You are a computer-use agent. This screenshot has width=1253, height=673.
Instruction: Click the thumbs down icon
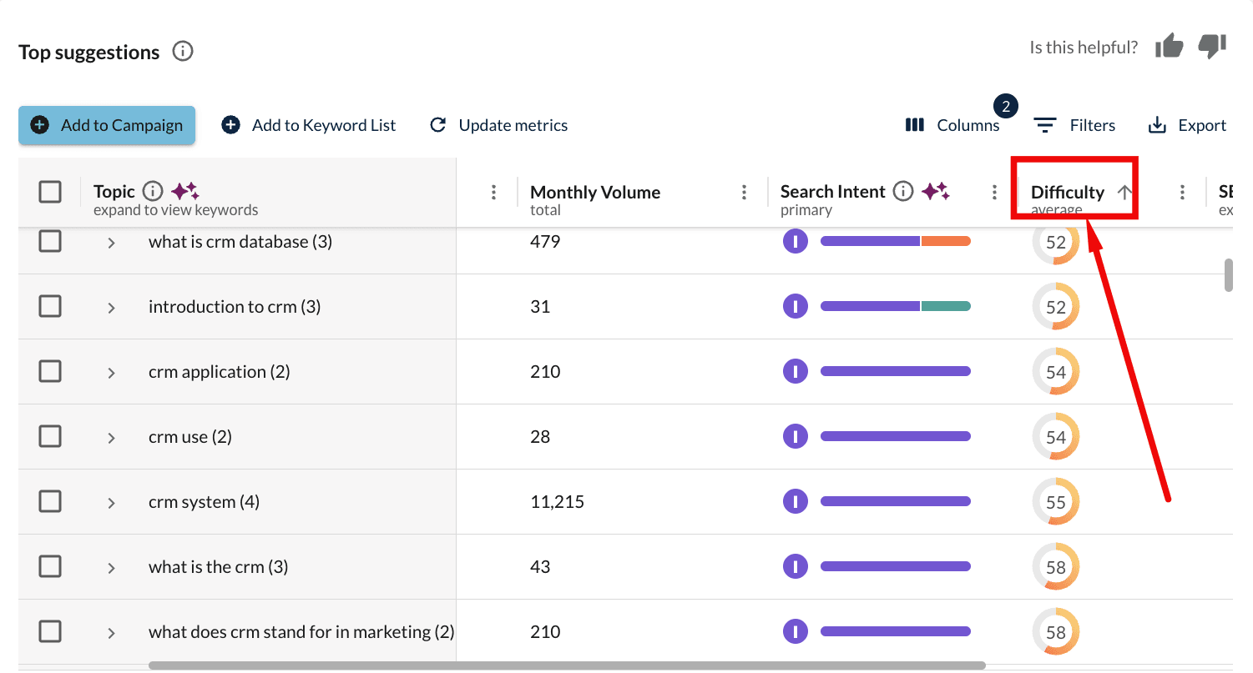click(x=1212, y=47)
